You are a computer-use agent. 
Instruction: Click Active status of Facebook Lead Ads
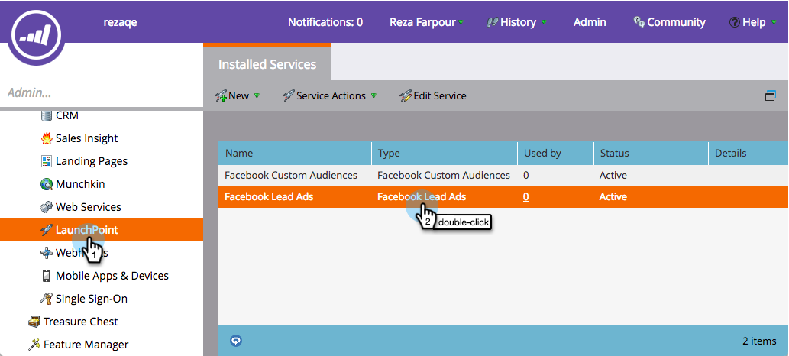(613, 197)
